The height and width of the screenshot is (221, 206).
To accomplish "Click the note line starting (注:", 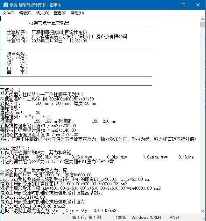I will (x=98, y=139).
